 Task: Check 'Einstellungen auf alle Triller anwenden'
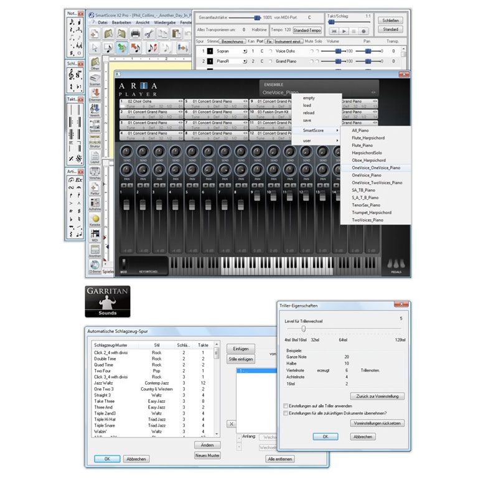tap(286, 406)
